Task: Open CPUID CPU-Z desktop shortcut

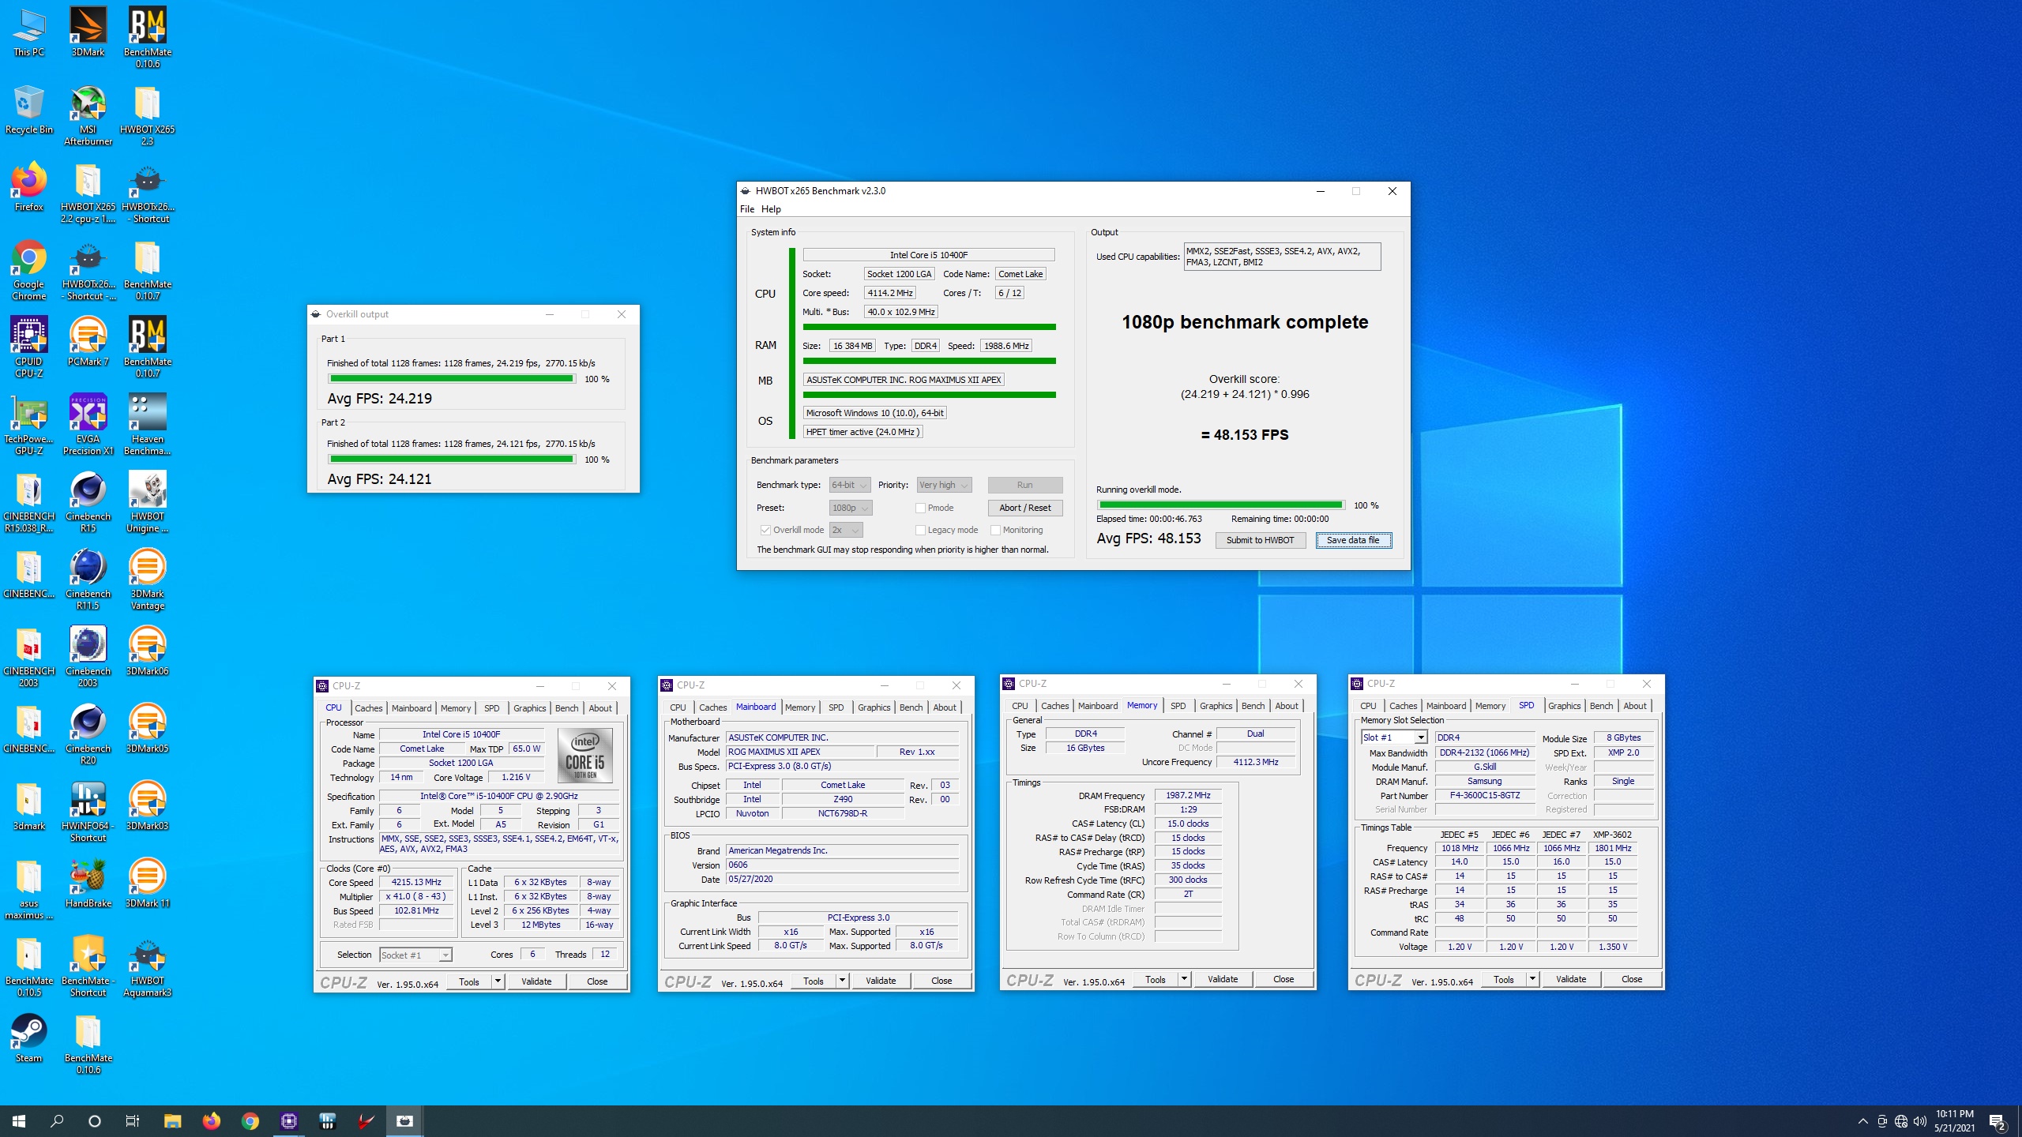Action: pos(28,347)
